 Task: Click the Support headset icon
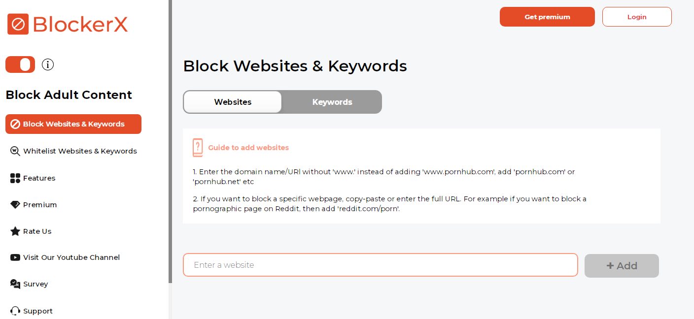coord(15,311)
